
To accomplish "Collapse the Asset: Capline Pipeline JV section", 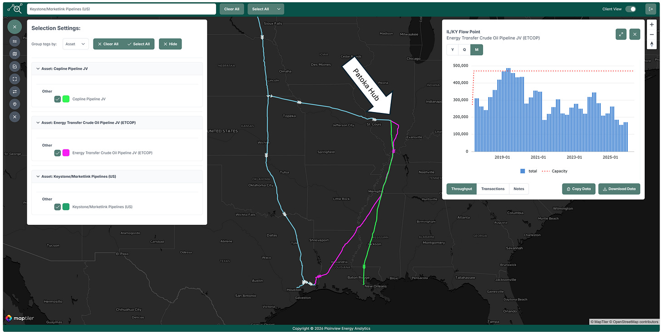I will coord(38,68).
